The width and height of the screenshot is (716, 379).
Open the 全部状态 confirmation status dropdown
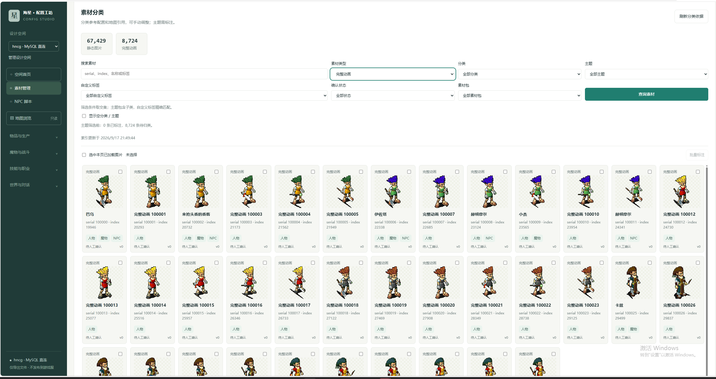point(393,96)
